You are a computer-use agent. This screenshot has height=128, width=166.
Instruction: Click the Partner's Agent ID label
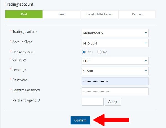coord(26,100)
